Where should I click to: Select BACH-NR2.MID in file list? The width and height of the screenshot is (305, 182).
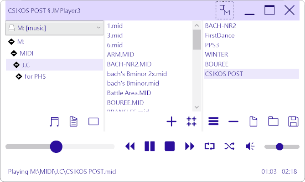[129, 64]
